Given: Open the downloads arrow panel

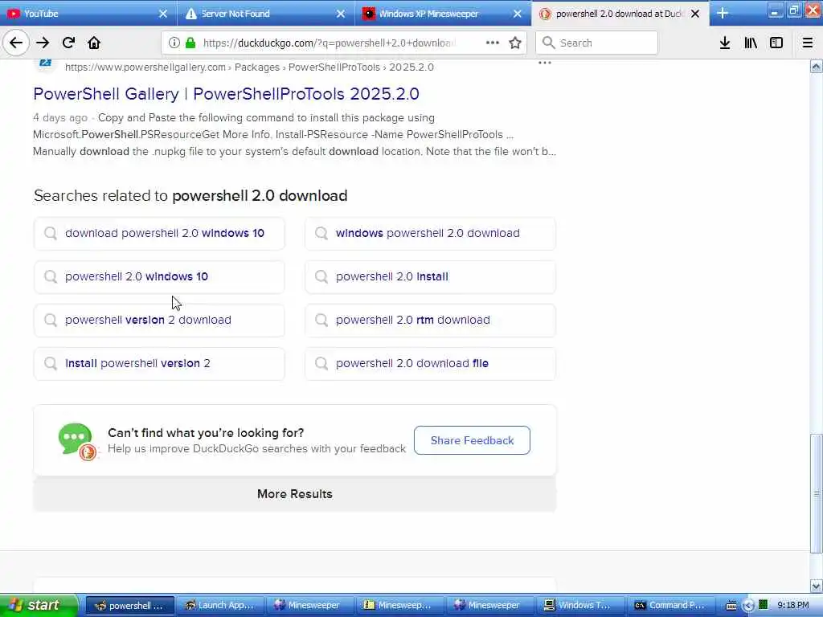Looking at the screenshot, I should [x=725, y=43].
